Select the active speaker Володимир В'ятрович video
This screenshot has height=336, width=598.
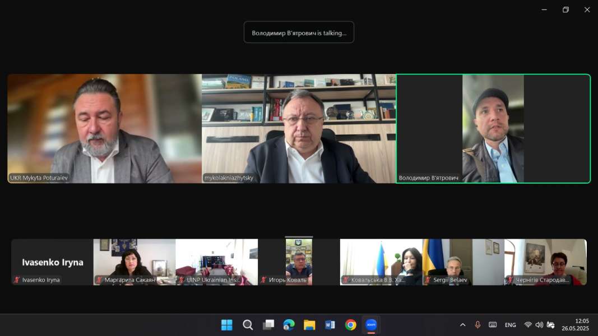[493, 128]
